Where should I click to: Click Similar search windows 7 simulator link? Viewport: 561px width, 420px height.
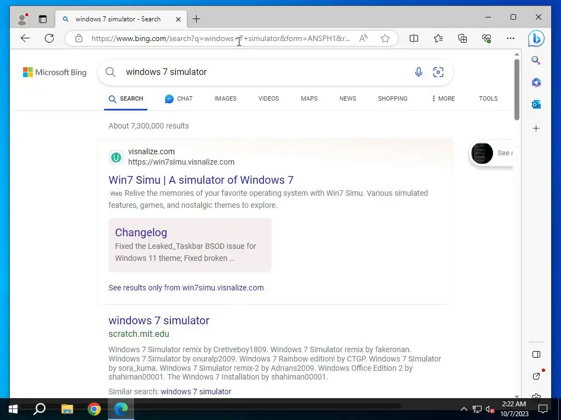tap(196, 392)
